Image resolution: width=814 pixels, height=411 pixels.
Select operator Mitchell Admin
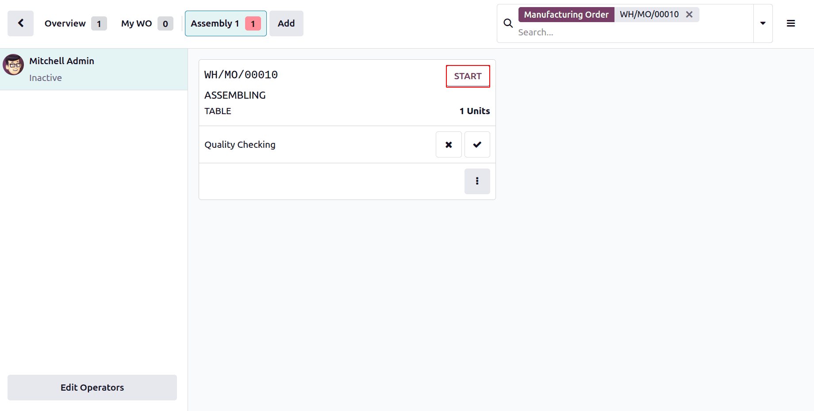94,69
